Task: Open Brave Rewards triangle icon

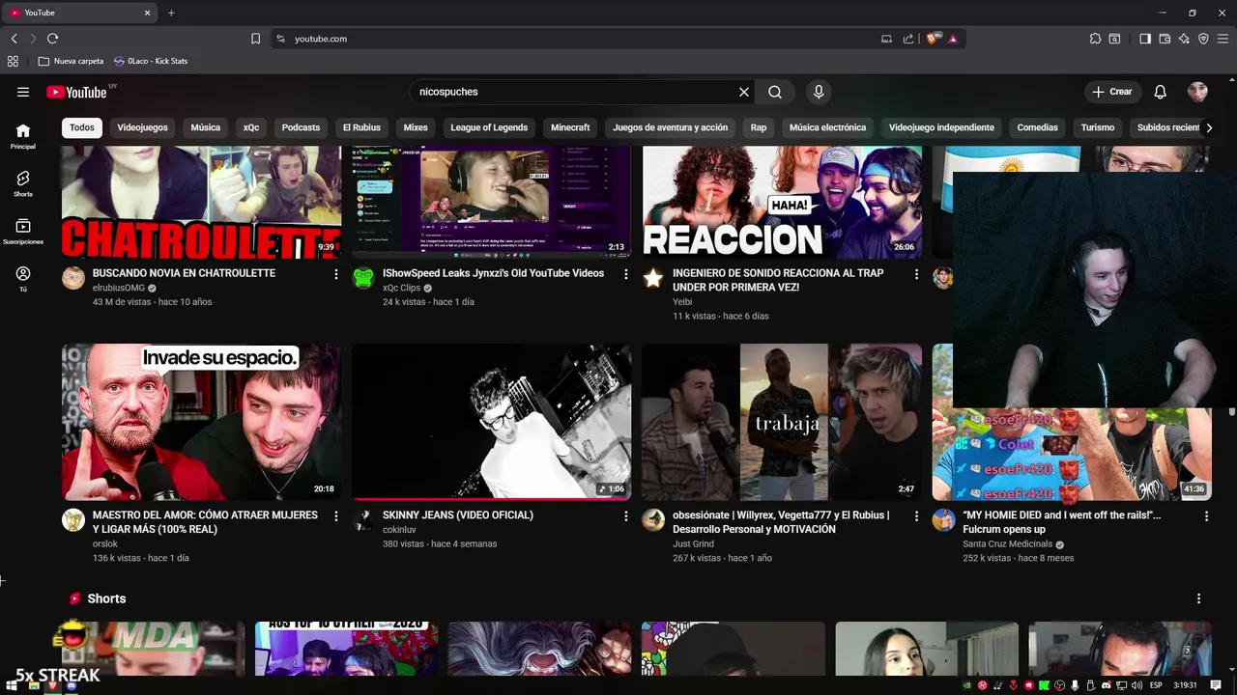Action: click(x=953, y=39)
